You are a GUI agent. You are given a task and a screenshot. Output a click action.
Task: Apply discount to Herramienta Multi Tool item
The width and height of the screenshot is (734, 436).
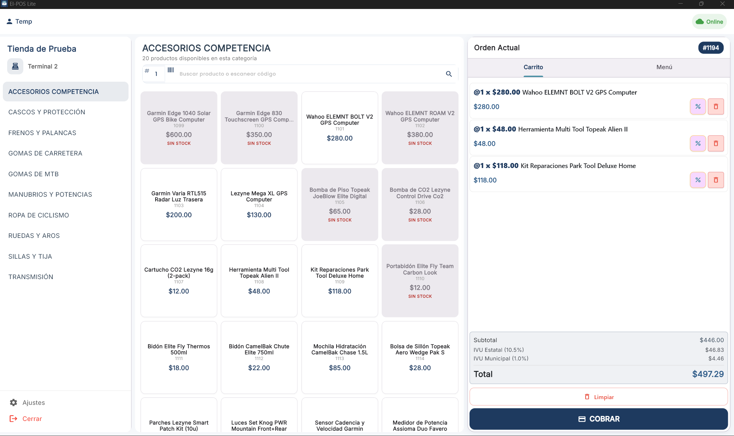point(698,143)
